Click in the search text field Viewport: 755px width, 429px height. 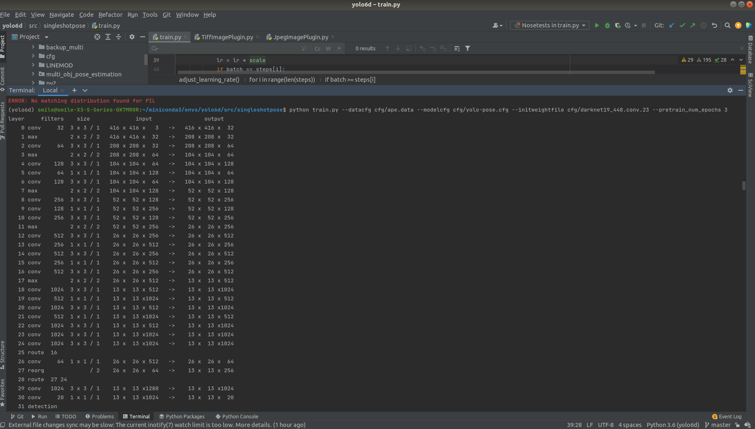(x=229, y=48)
